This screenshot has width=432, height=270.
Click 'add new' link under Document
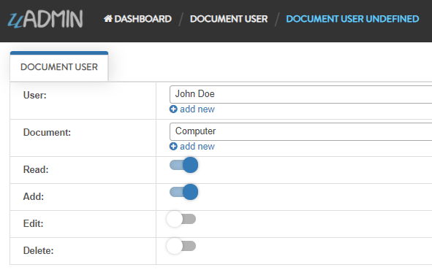coord(197,146)
